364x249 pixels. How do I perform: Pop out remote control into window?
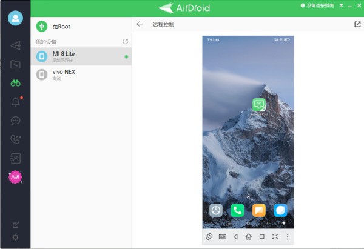coord(357,24)
